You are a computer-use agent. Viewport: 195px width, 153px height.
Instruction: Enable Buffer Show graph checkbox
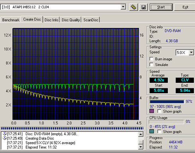pos(159,111)
